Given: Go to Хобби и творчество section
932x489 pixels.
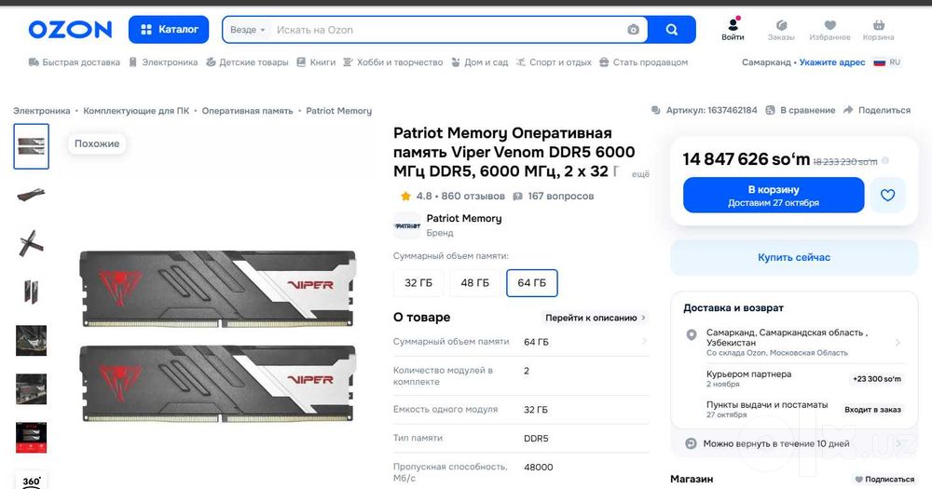Looking at the screenshot, I should coord(393,62).
